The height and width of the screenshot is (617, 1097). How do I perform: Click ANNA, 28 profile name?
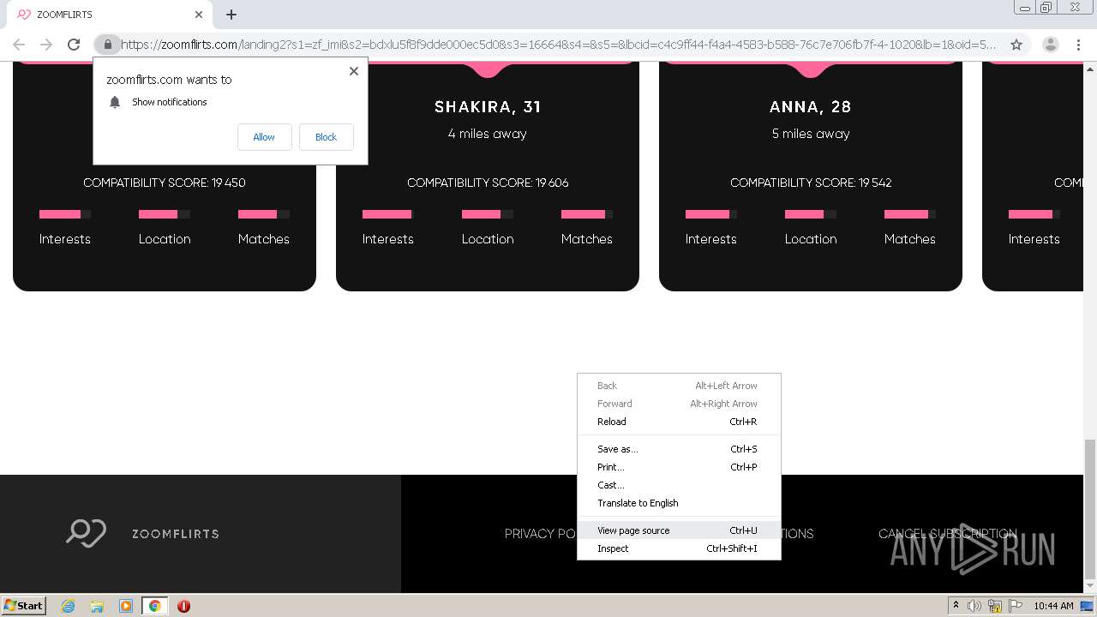[811, 107]
